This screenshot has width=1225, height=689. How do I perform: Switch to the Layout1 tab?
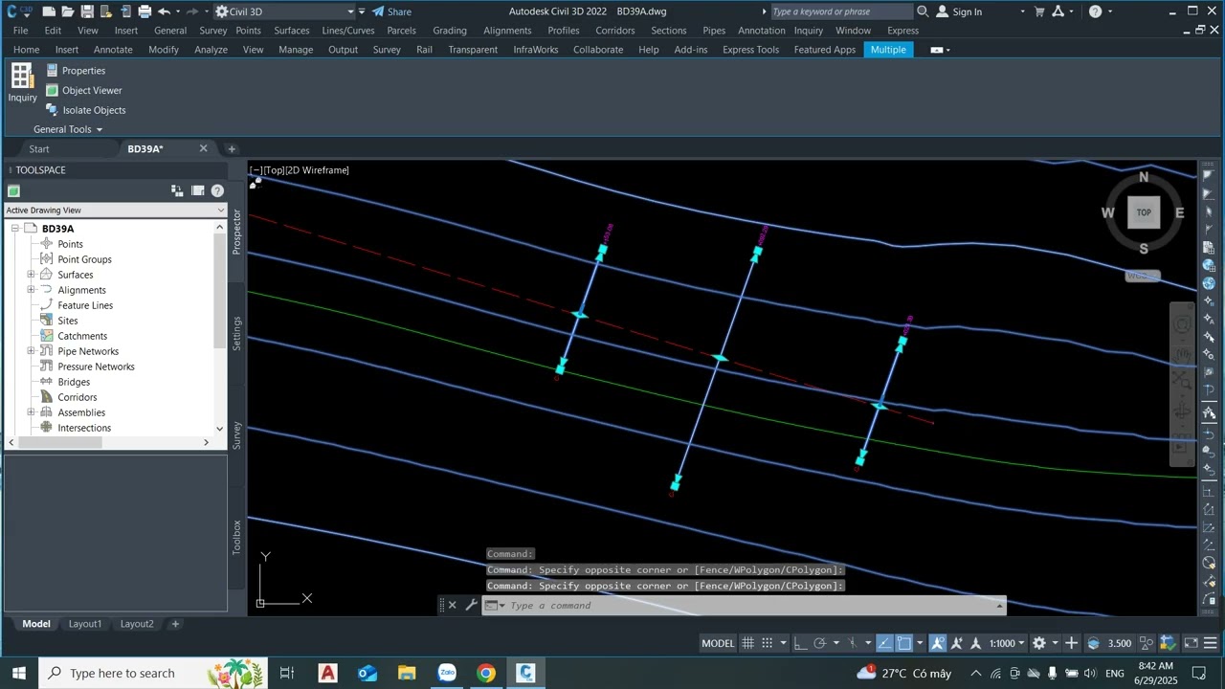tap(85, 624)
